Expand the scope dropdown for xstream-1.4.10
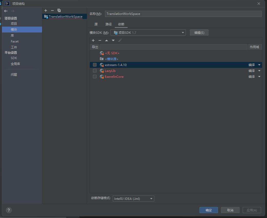 pos(259,65)
